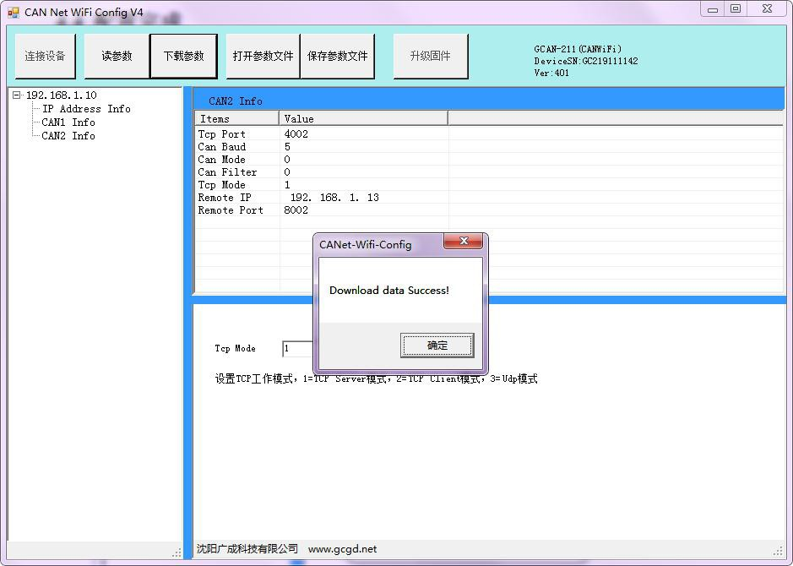This screenshot has width=793, height=566.
Task: Click the Items column header
Action: click(x=237, y=119)
